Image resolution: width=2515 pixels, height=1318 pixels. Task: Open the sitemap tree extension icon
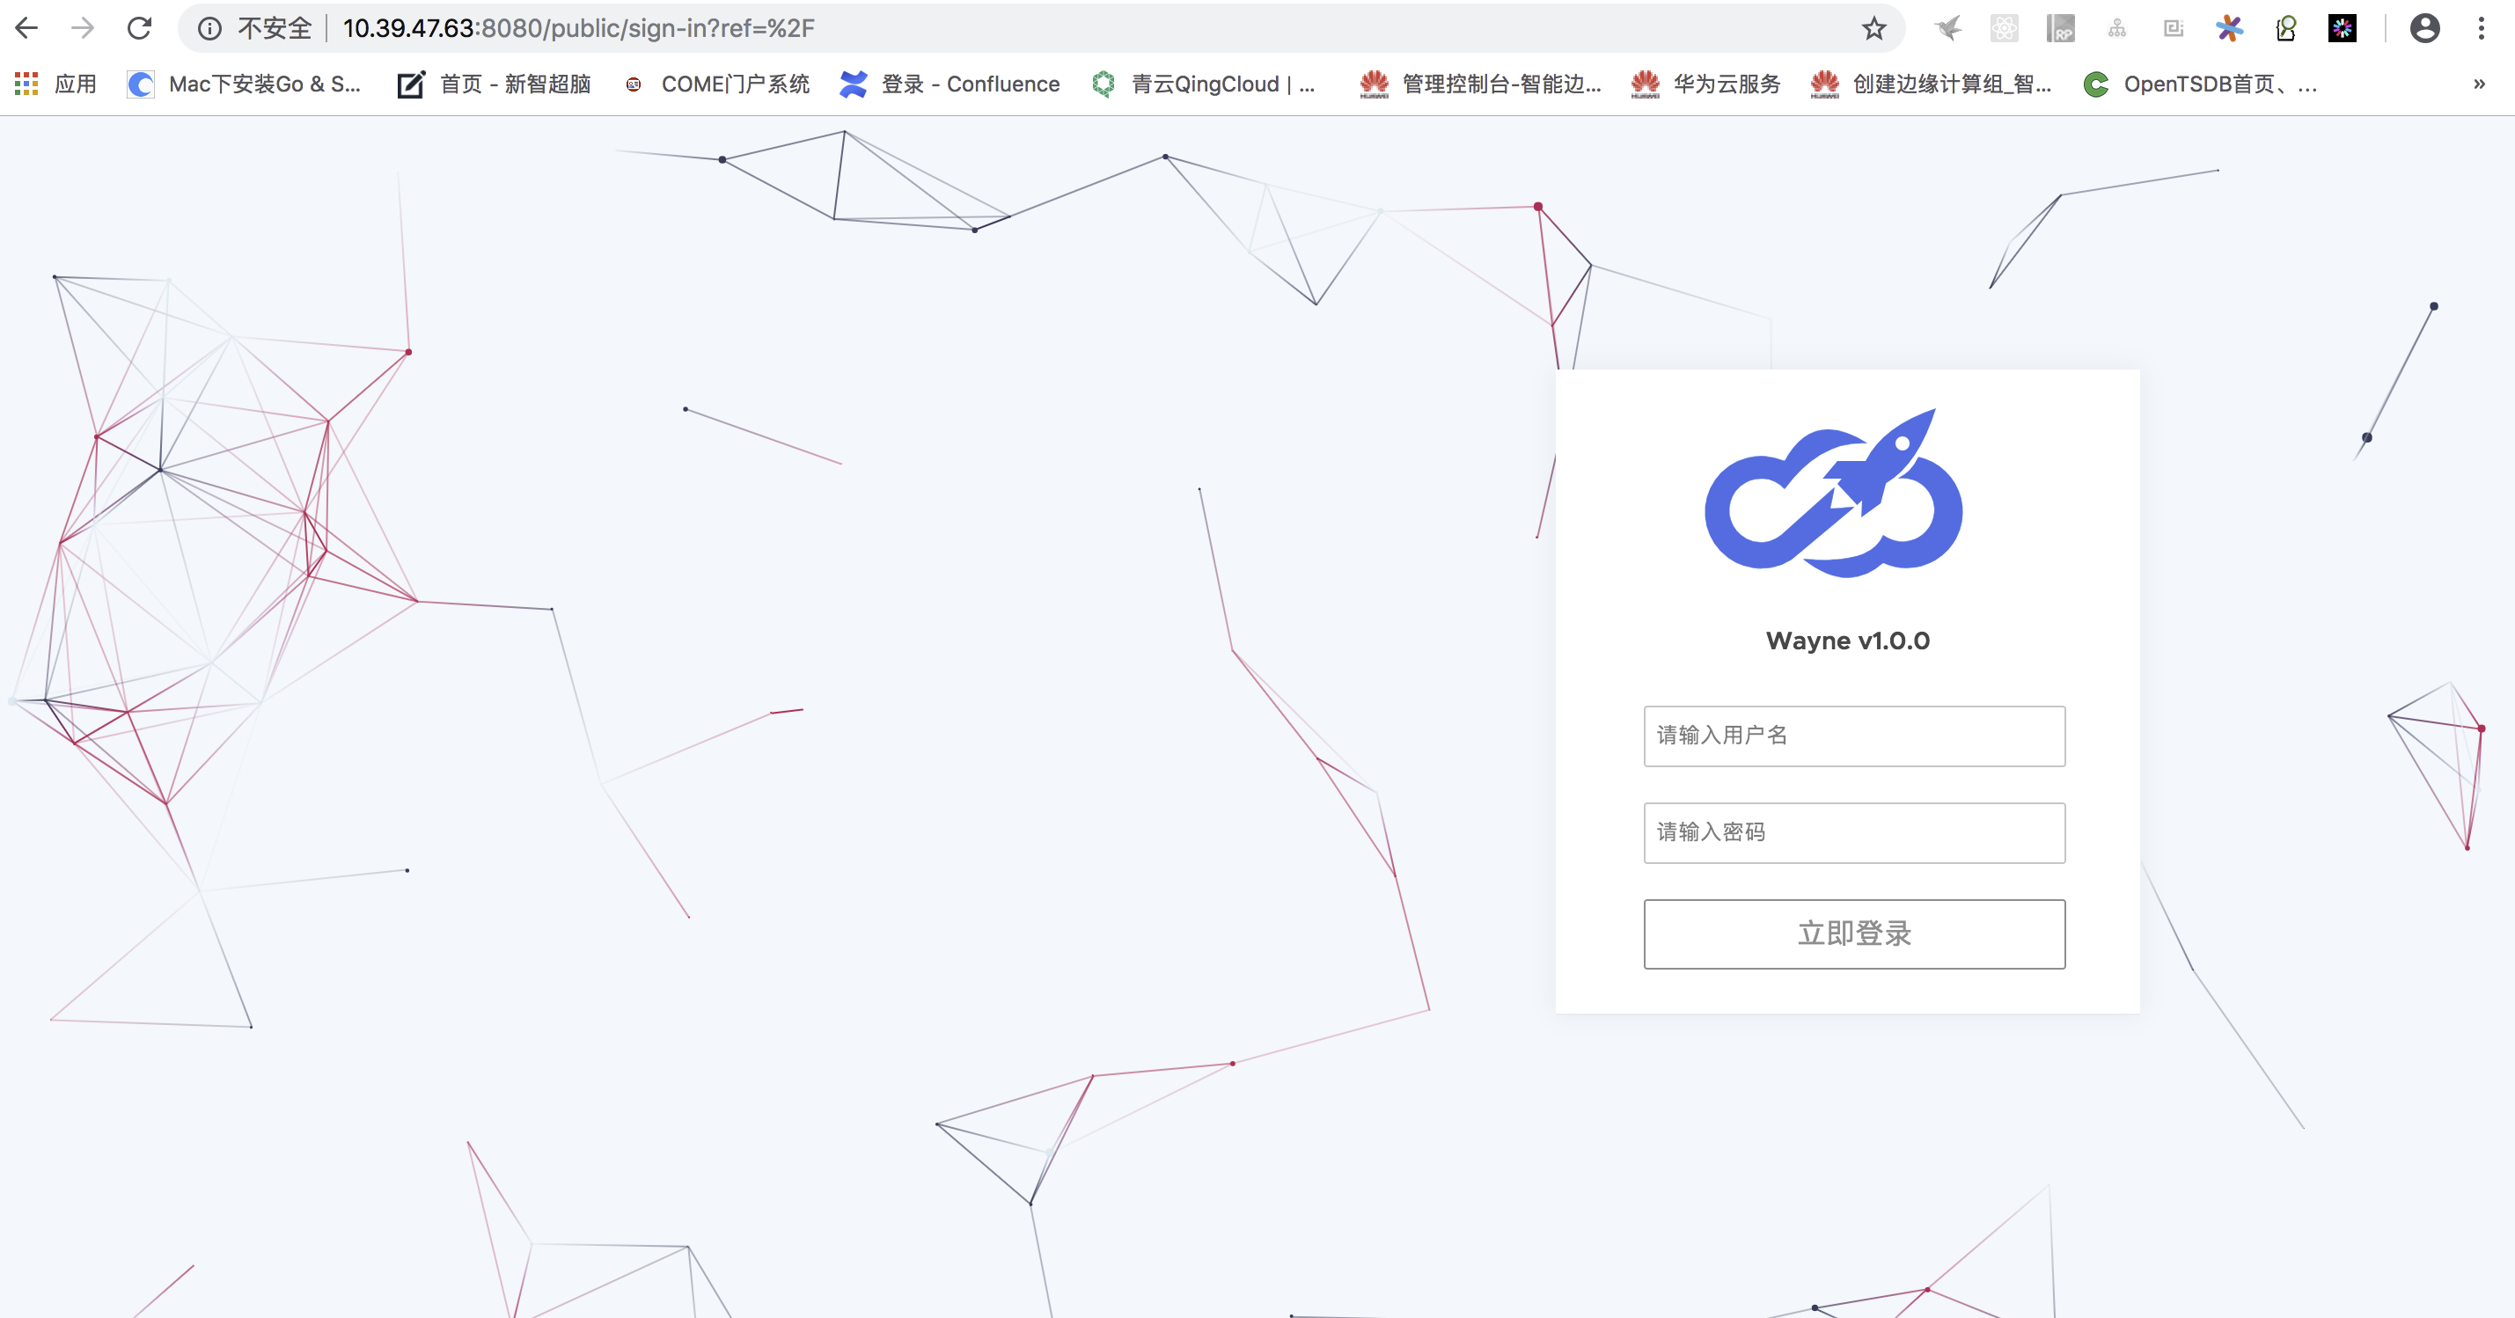coord(2116,28)
